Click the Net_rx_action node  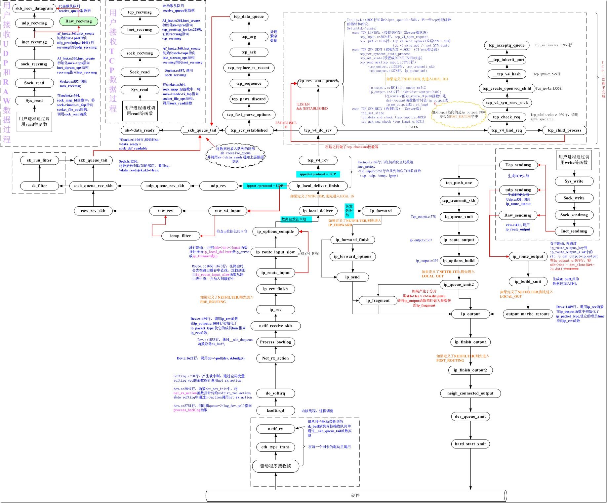click(x=275, y=358)
